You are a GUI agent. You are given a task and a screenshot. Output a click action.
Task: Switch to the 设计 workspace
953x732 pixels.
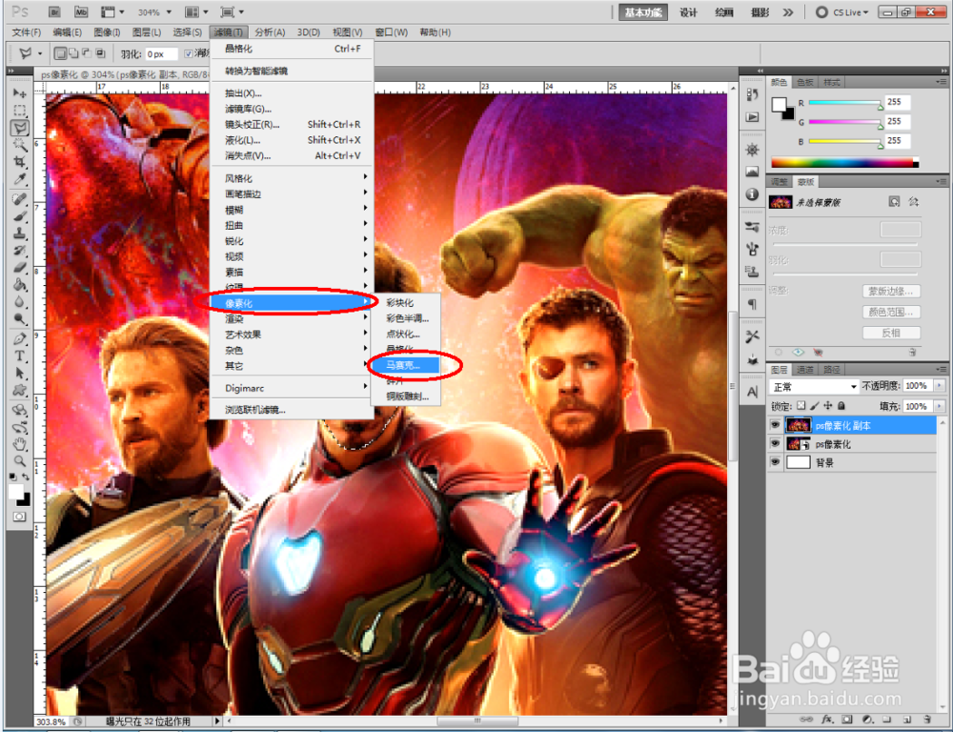click(x=688, y=12)
